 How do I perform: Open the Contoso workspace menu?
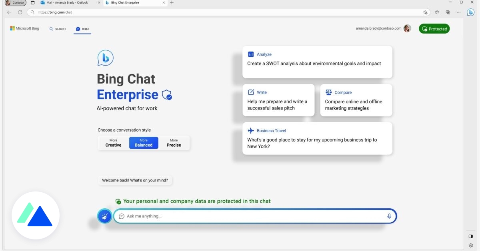tap(15, 2)
